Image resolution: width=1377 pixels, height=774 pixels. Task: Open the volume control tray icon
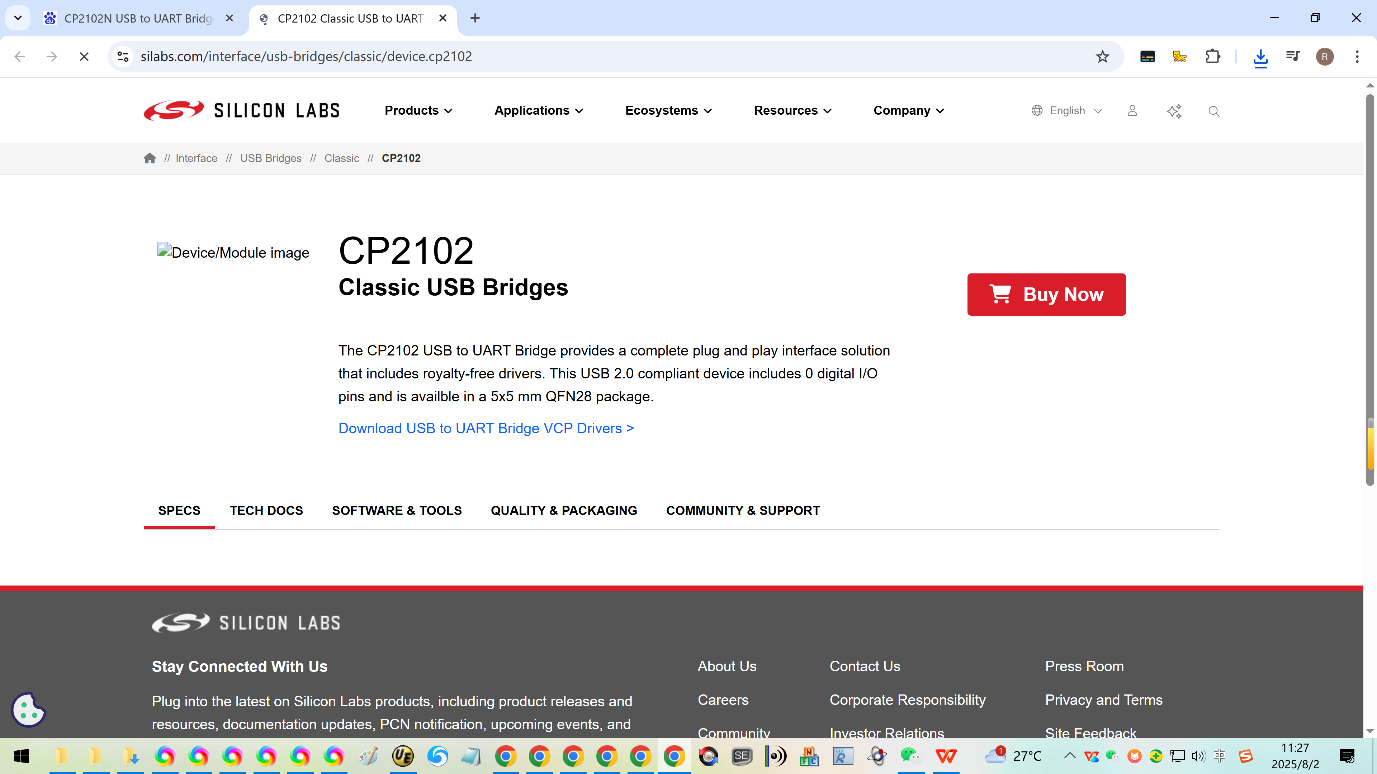click(1198, 756)
